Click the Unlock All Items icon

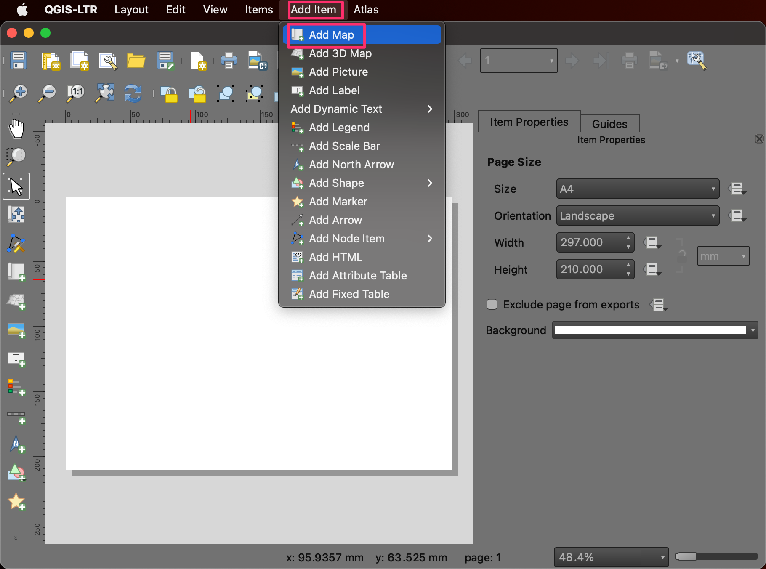pos(198,94)
